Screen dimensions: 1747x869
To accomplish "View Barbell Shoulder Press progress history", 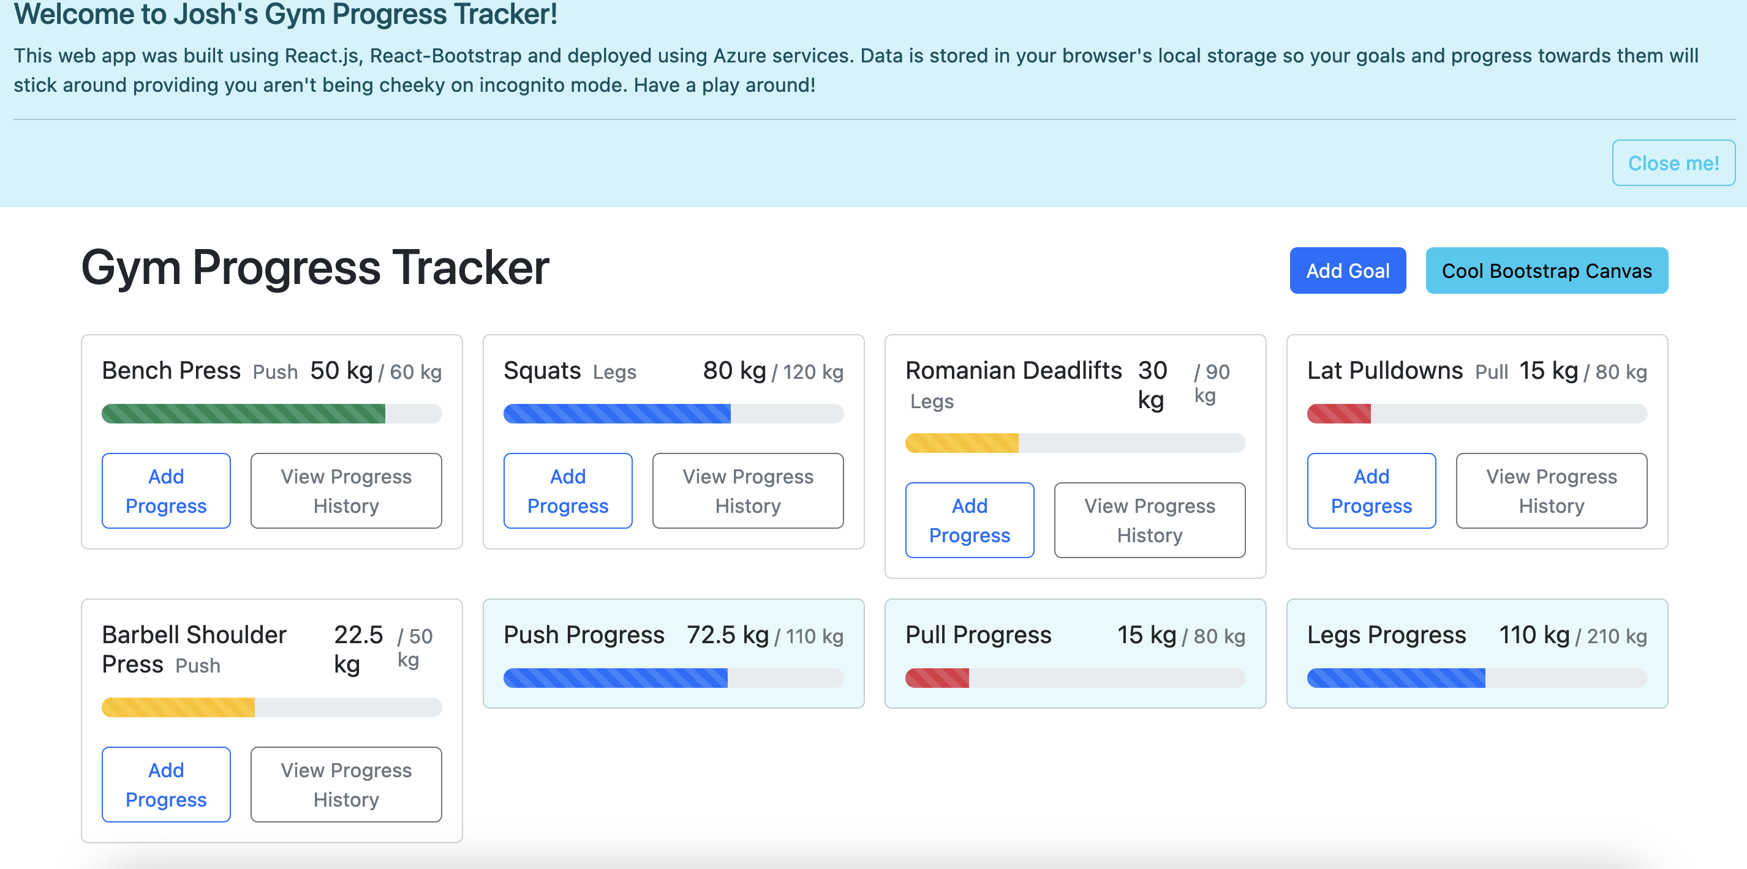I will pyautogui.click(x=346, y=785).
